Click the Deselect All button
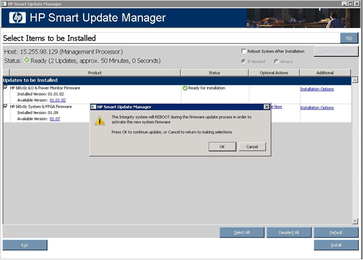This screenshot has height=260, width=363. (x=288, y=233)
